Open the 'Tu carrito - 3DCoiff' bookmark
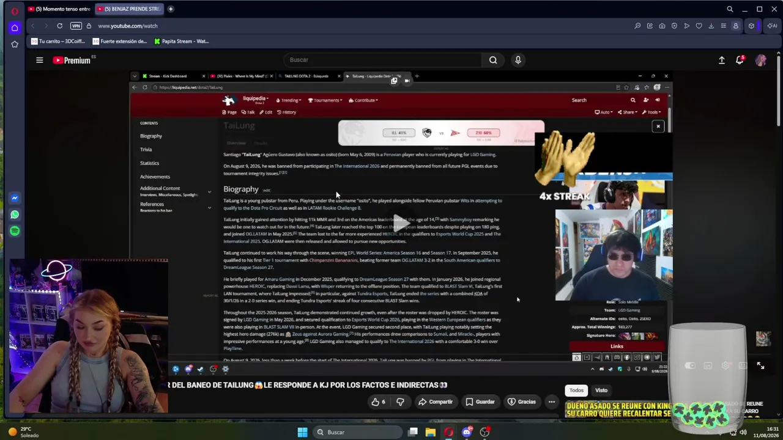Viewport: 783px width, 440px height. [x=58, y=42]
